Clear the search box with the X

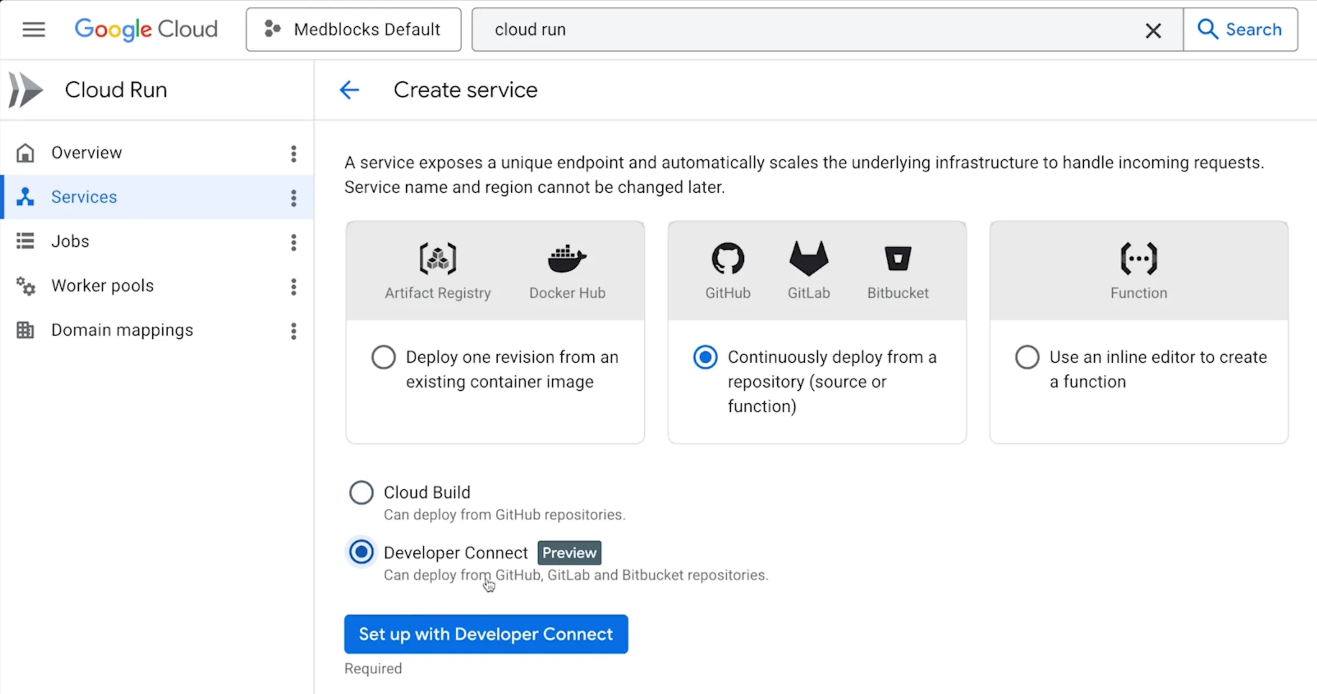point(1153,30)
